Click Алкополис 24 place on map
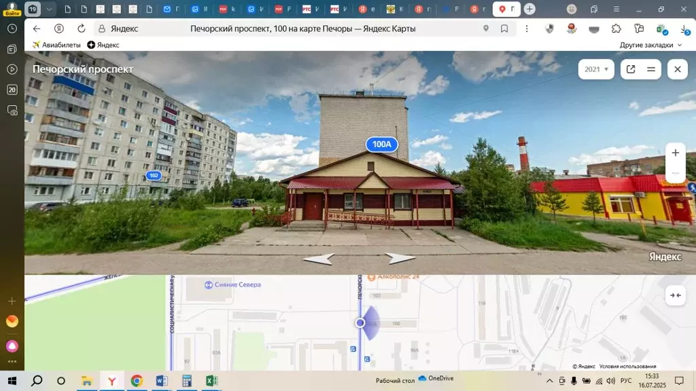The width and height of the screenshot is (696, 391). (x=394, y=277)
